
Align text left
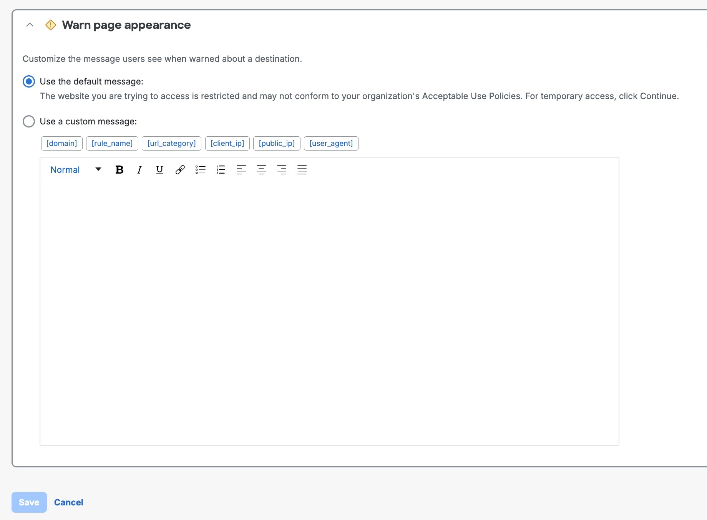pos(241,170)
